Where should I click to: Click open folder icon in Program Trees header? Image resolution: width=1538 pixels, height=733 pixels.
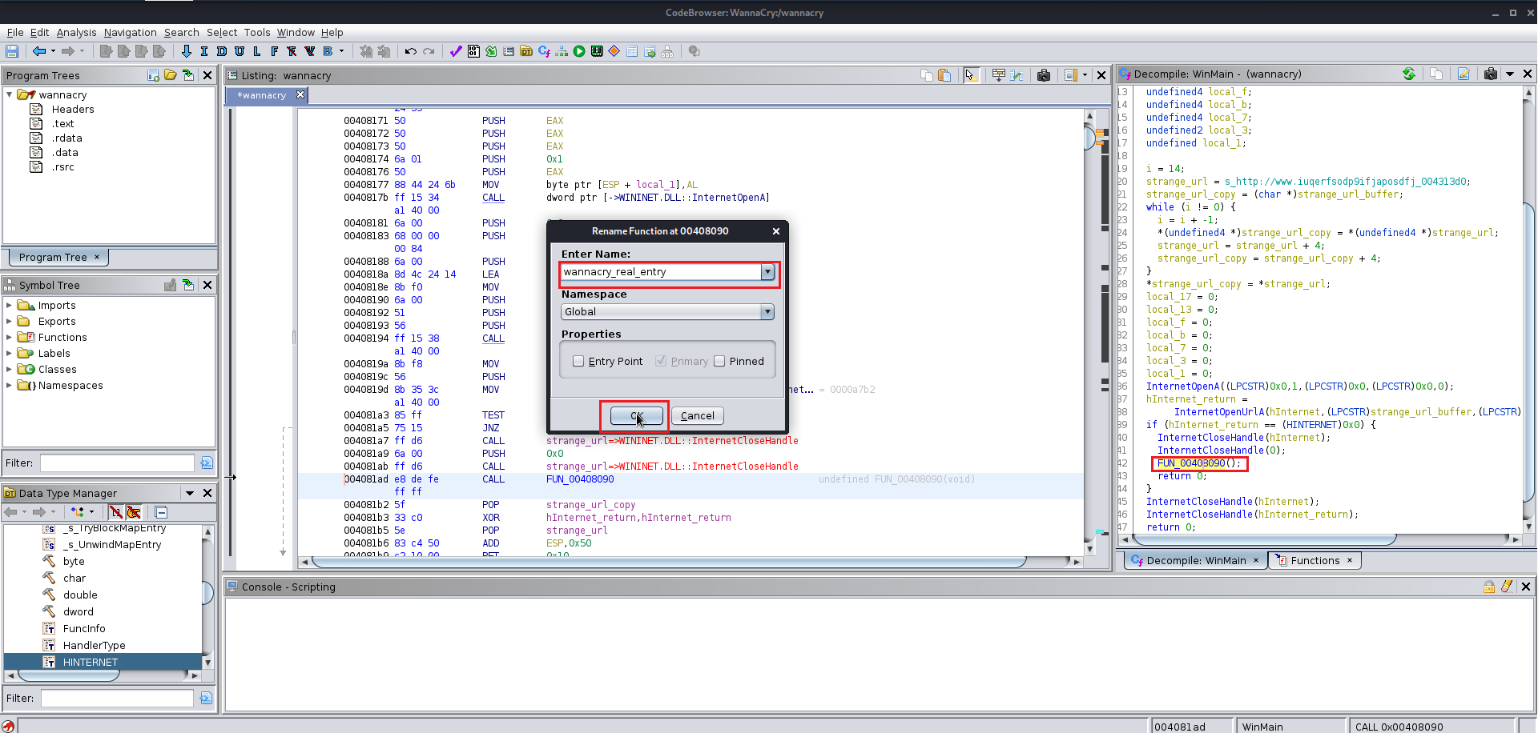coord(171,75)
